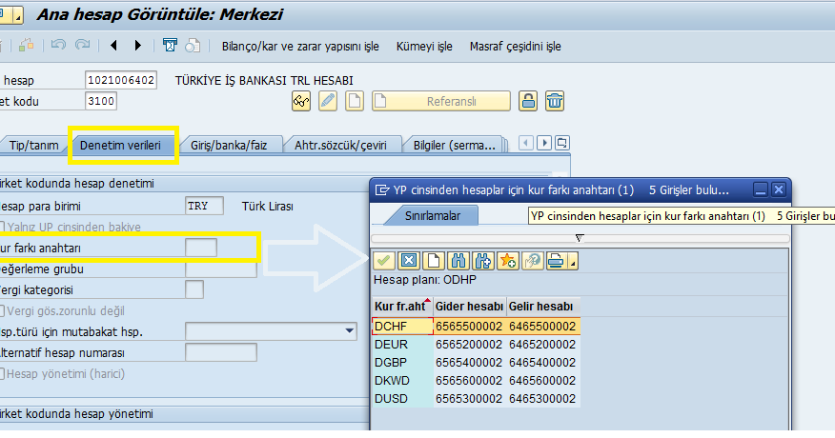This screenshot has width=835, height=438.
Task: Click the trash can Delete icon
Action: click(555, 101)
